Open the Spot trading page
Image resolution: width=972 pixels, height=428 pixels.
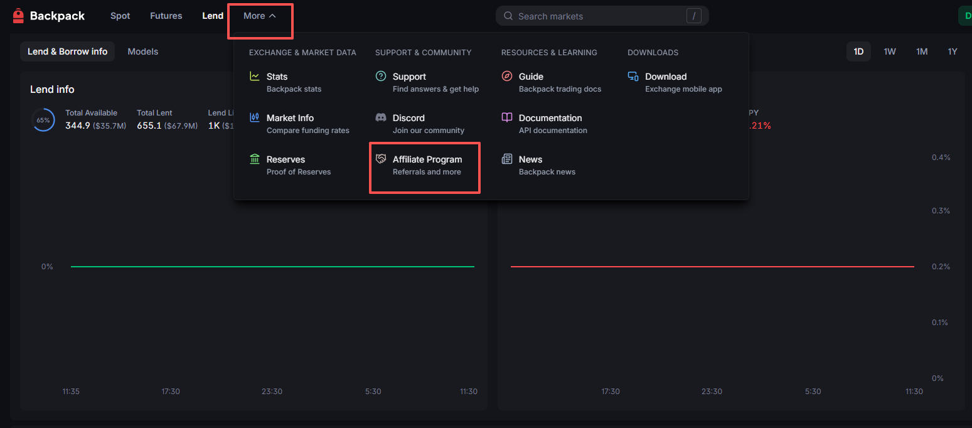120,16
